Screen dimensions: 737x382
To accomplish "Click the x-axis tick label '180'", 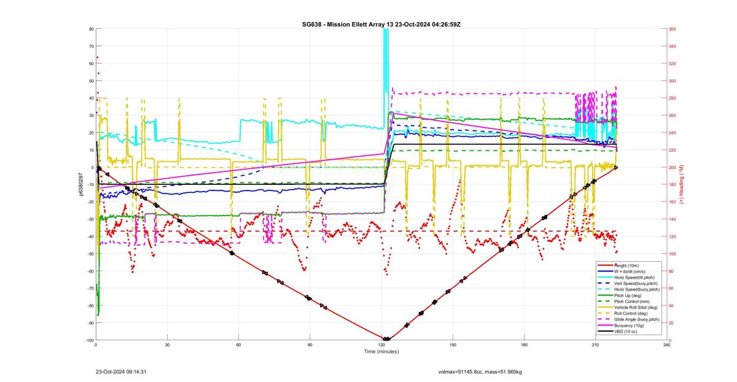I will coord(524,345).
